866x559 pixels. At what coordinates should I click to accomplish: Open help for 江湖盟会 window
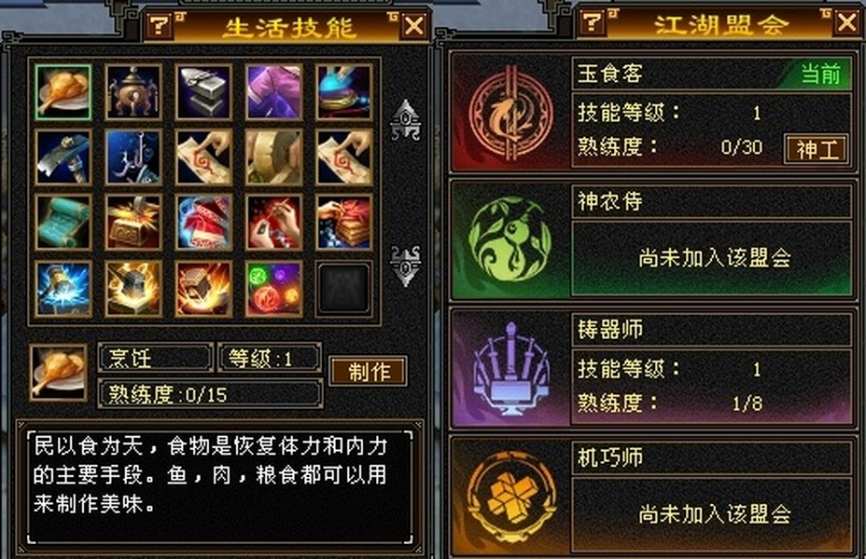(592, 23)
